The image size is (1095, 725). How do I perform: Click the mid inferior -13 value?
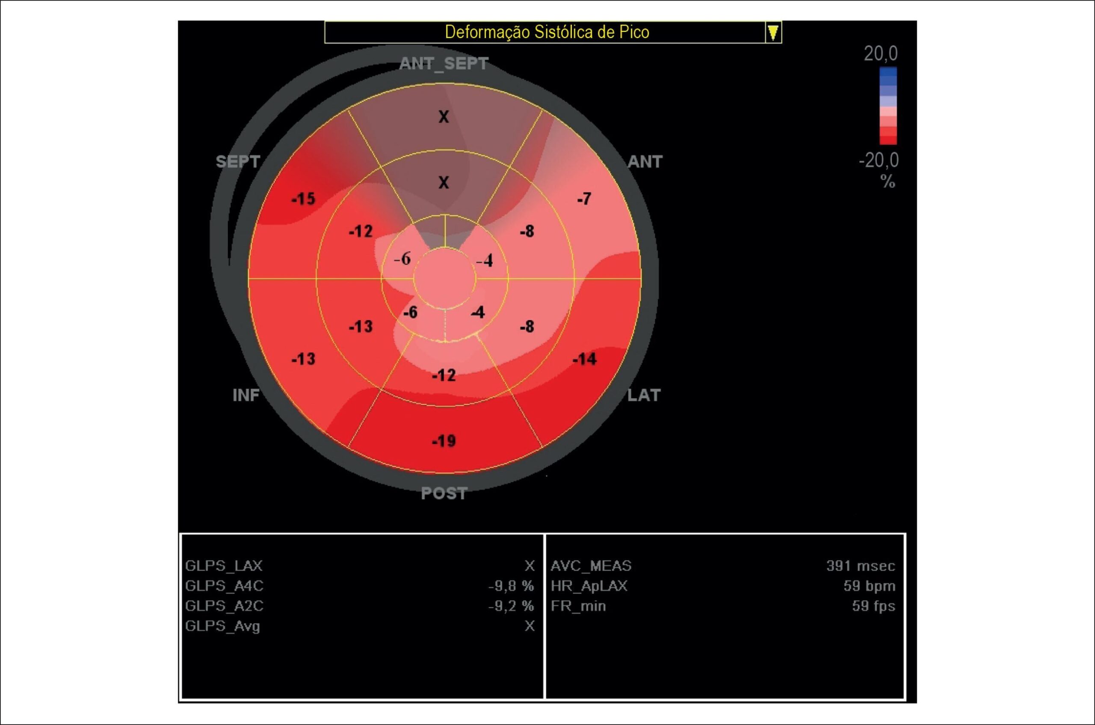pos(361,327)
